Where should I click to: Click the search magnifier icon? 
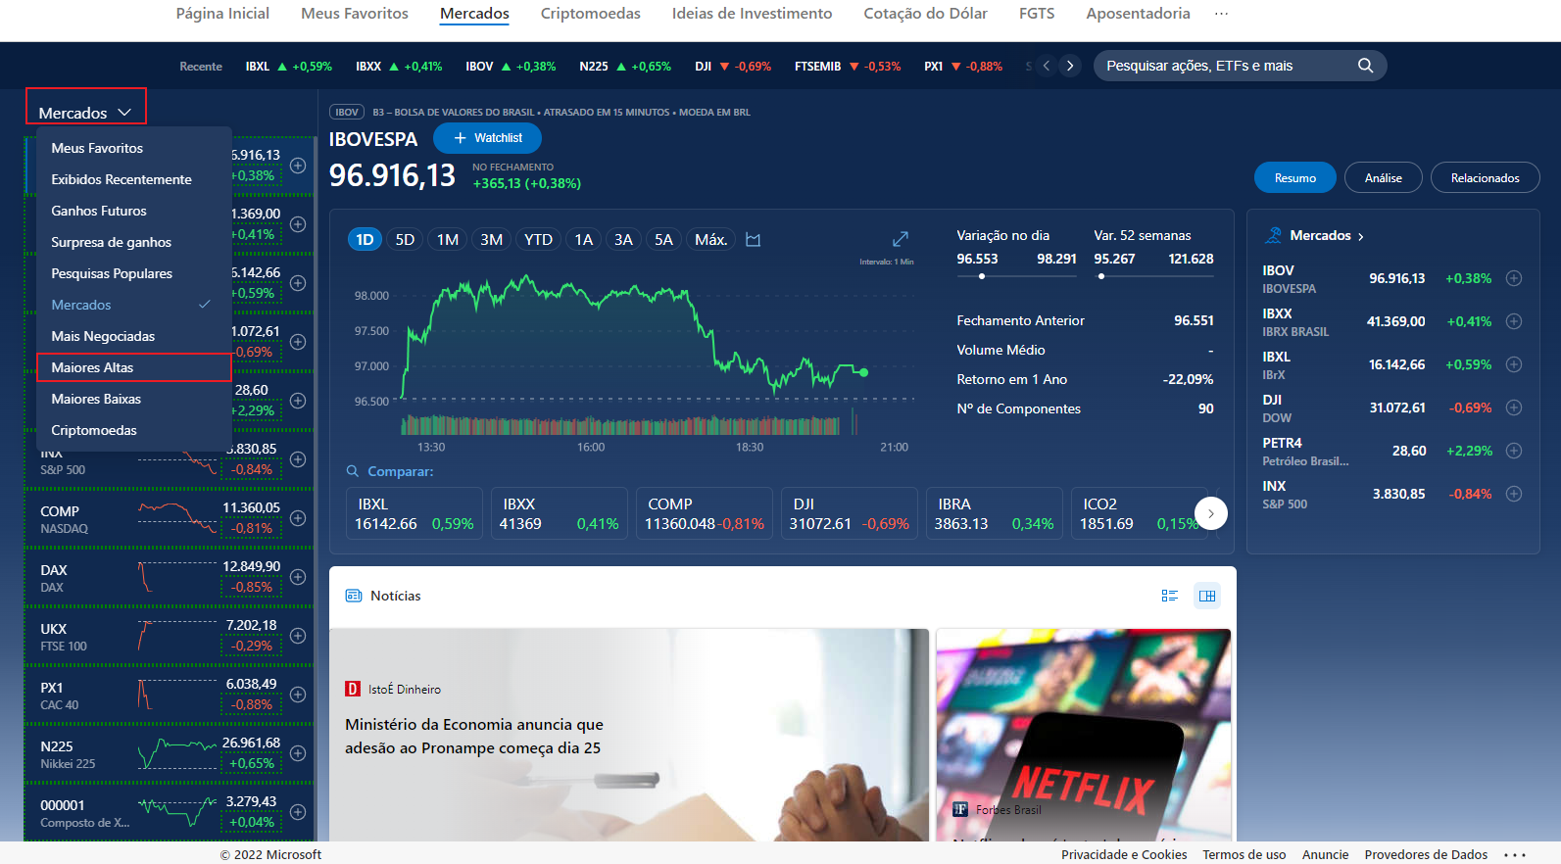(1365, 66)
